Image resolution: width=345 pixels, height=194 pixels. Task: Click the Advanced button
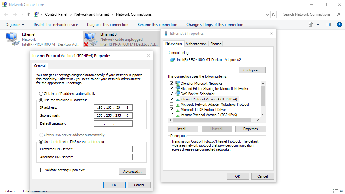coord(132,171)
